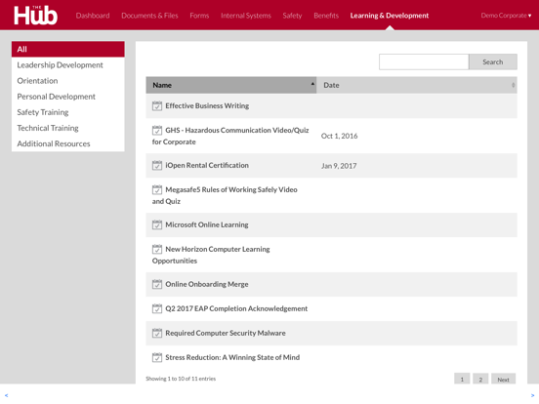Image resolution: width=539 pixels, height=404 pixels.
Task: Navigate to Internal Systems
Action: [246, 16]
